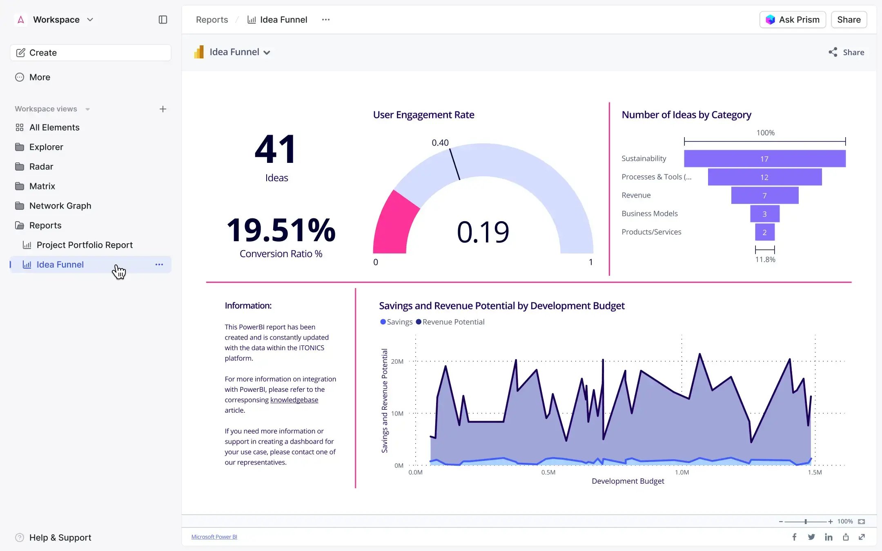
Task: Select the Revenue funnel bar showing 7
Action: [765, 196]
